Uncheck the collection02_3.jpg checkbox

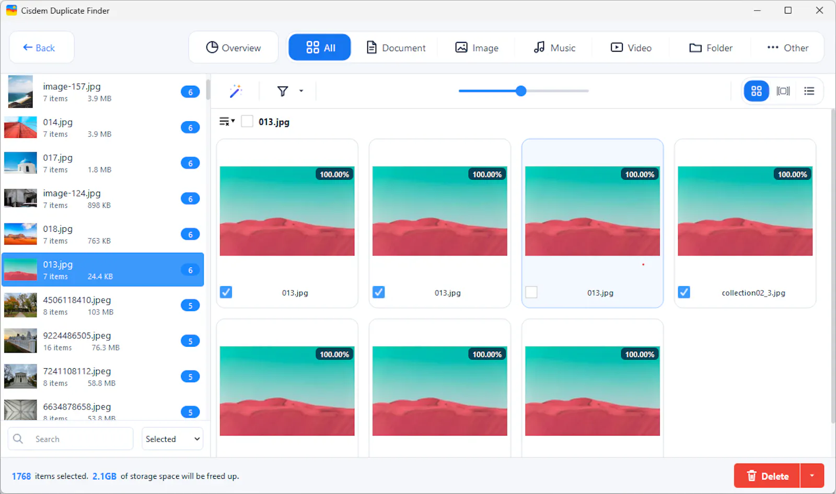coord(683,292)
